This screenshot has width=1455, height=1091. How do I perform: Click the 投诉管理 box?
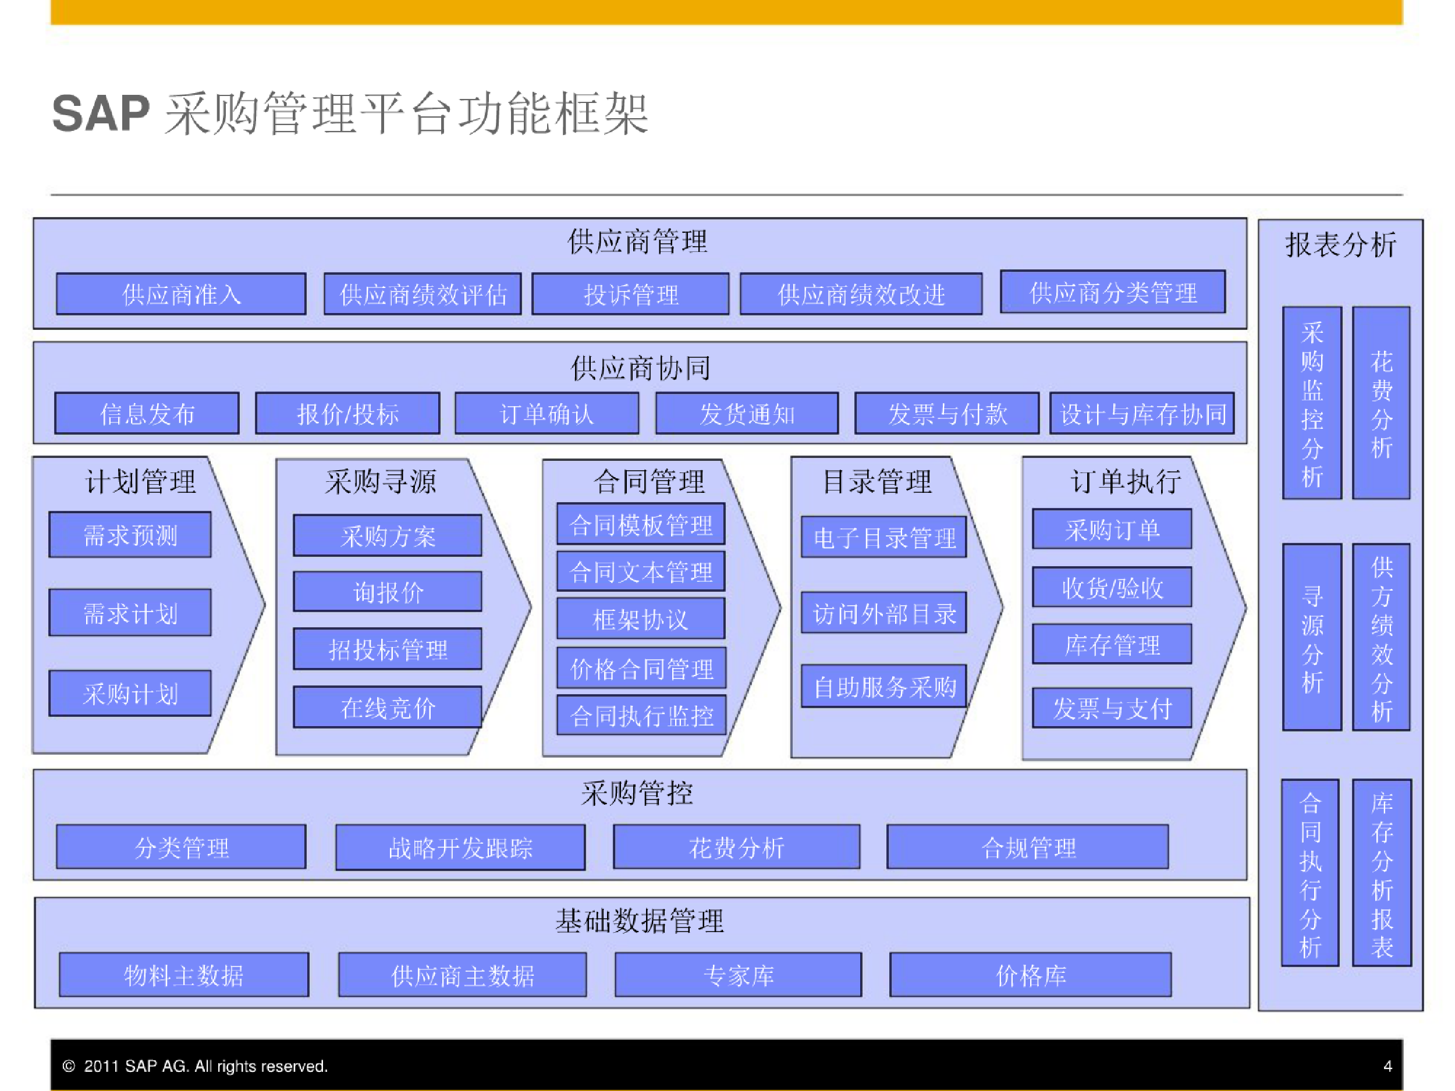(x=630, y=294)
